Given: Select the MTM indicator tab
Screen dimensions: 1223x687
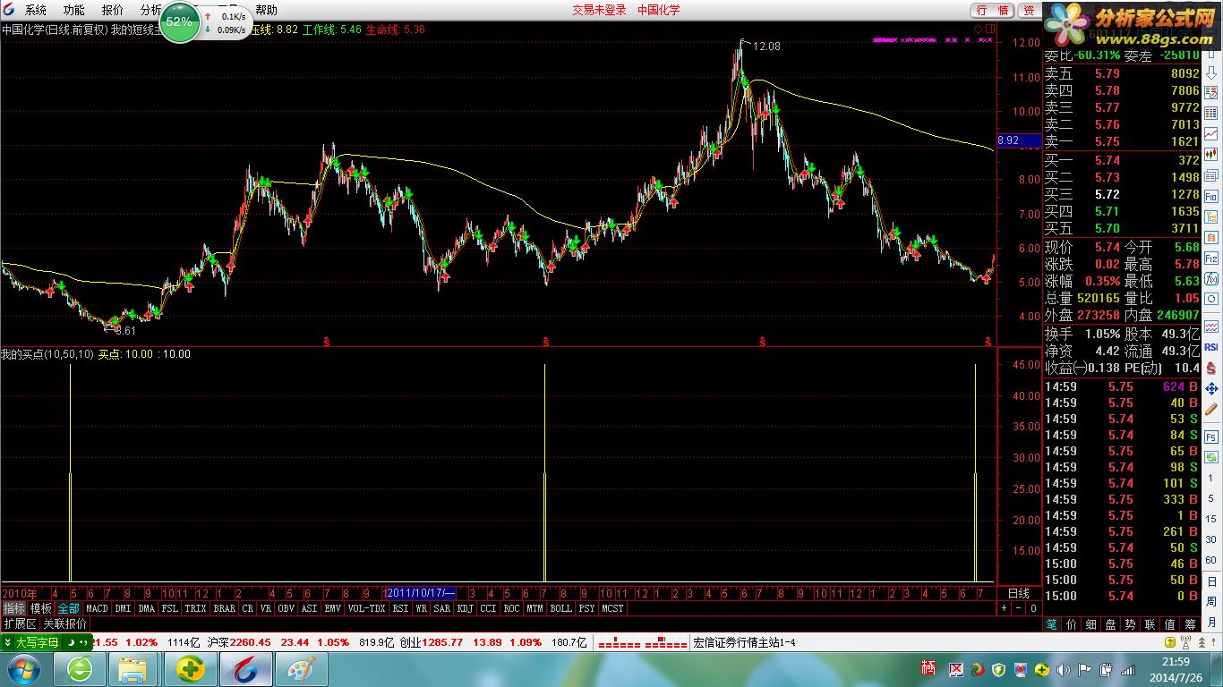Looking at the screenshot, I should (535, 608).
